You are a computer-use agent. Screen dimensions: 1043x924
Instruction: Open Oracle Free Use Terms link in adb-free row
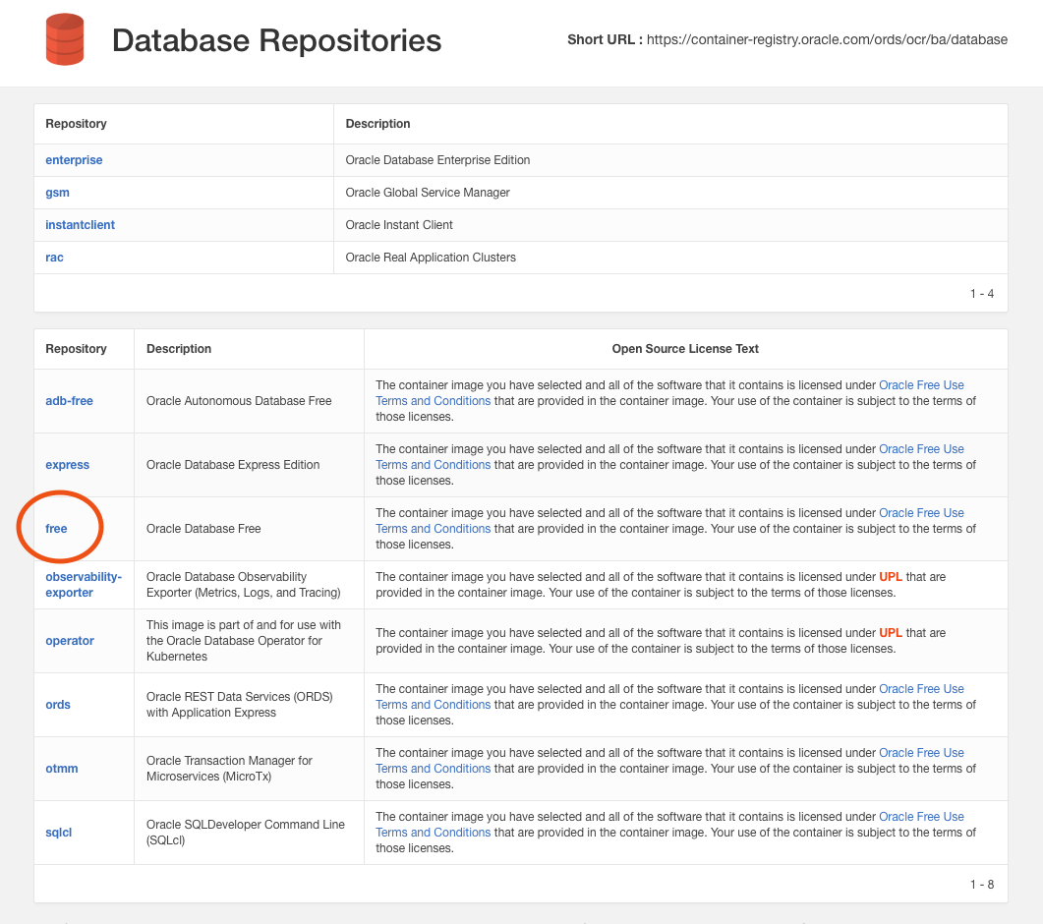pos(921,385)
